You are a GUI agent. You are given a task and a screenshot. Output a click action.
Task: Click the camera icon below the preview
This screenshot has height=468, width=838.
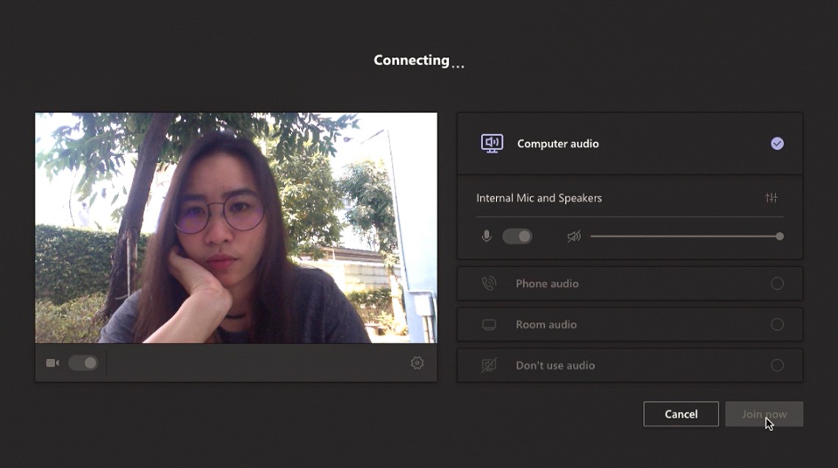(x=52, y=363)
